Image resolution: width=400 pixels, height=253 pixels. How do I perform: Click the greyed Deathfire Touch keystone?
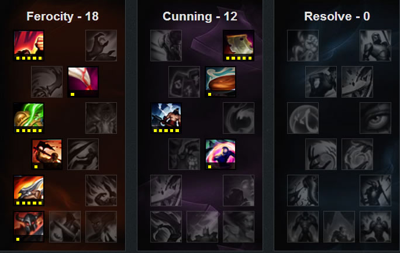pos(101,227)
